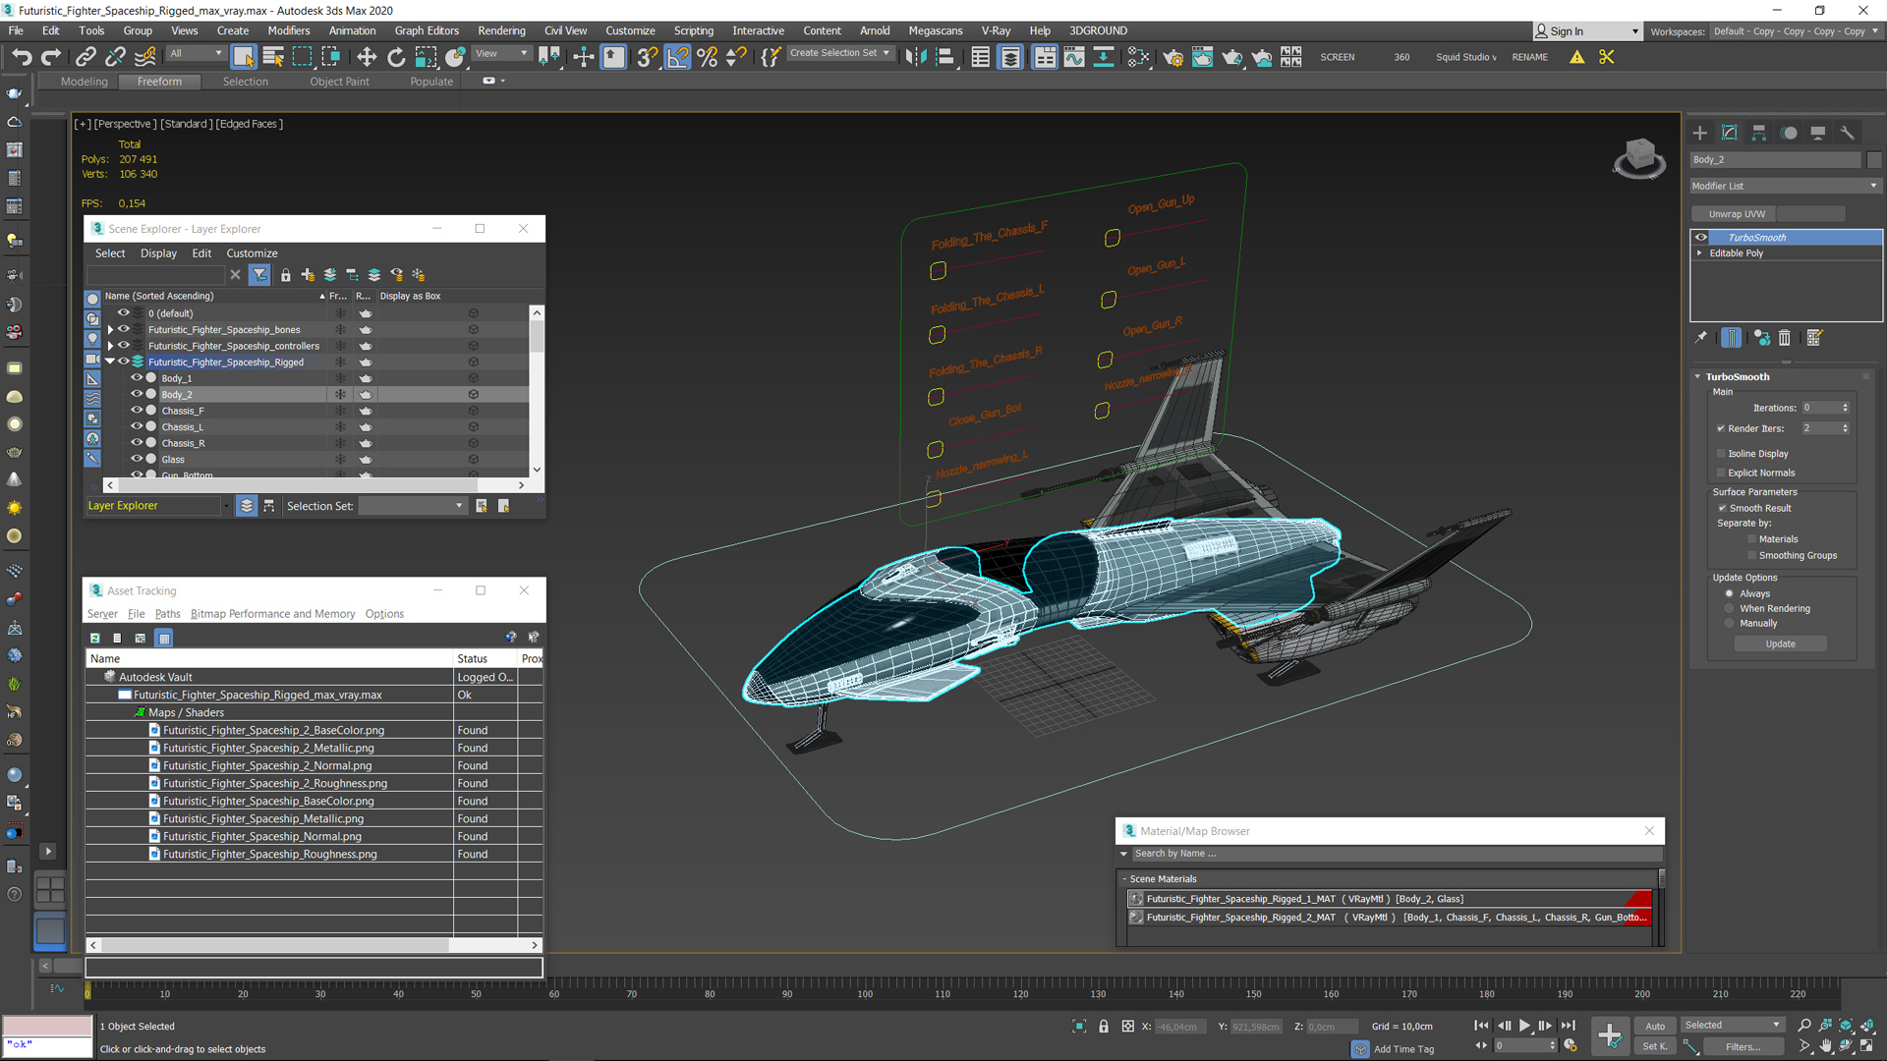Select When Rendering update option

(x=1730, y=608)
